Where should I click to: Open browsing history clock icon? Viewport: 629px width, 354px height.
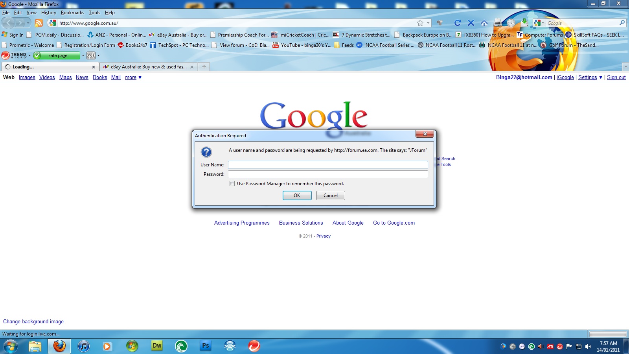pos(511,23)
